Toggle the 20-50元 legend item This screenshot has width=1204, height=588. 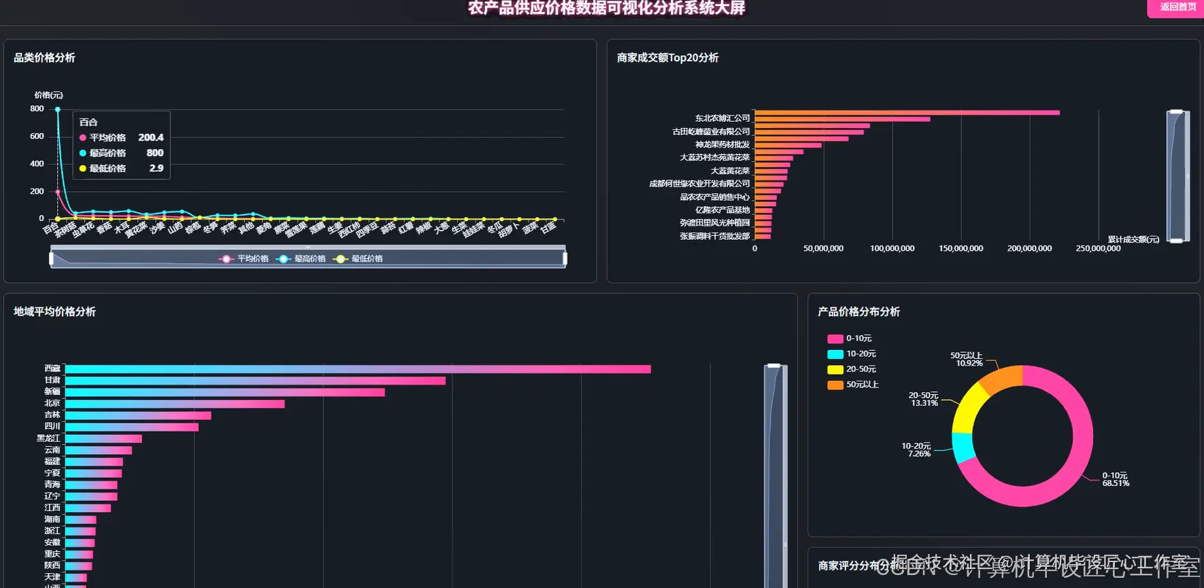point(852,369)
